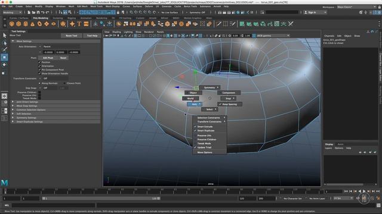Toggle the Orientation checkbox
Viewport: 382px width, 214px height.
click(39, 66)
